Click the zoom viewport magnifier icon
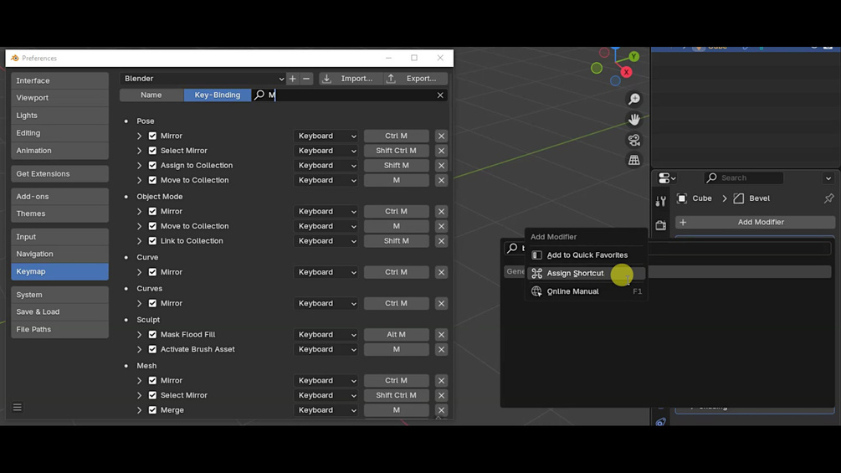The image size is (841, 473). (x=634, y=100)
